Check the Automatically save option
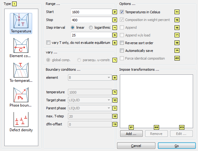The image size is (198, 151). tap(122, 51)
